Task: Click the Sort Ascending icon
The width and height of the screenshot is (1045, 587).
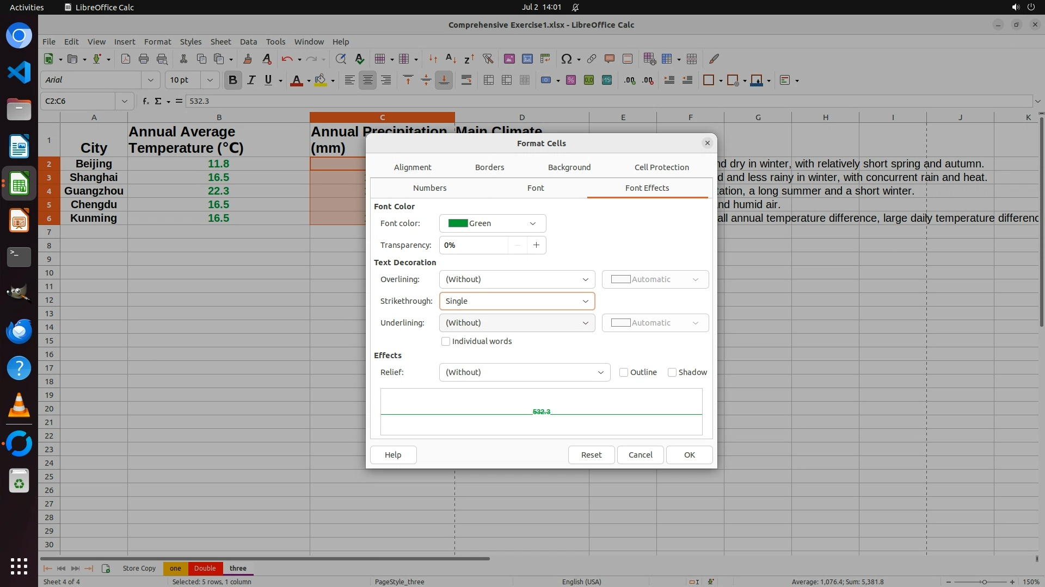Action: pos(451,59)
